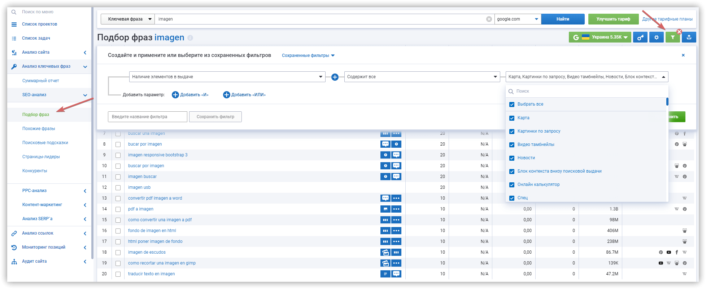Open the Ключевая фраза dropdown
Screen dimensions: 706x289
point(127,19)
